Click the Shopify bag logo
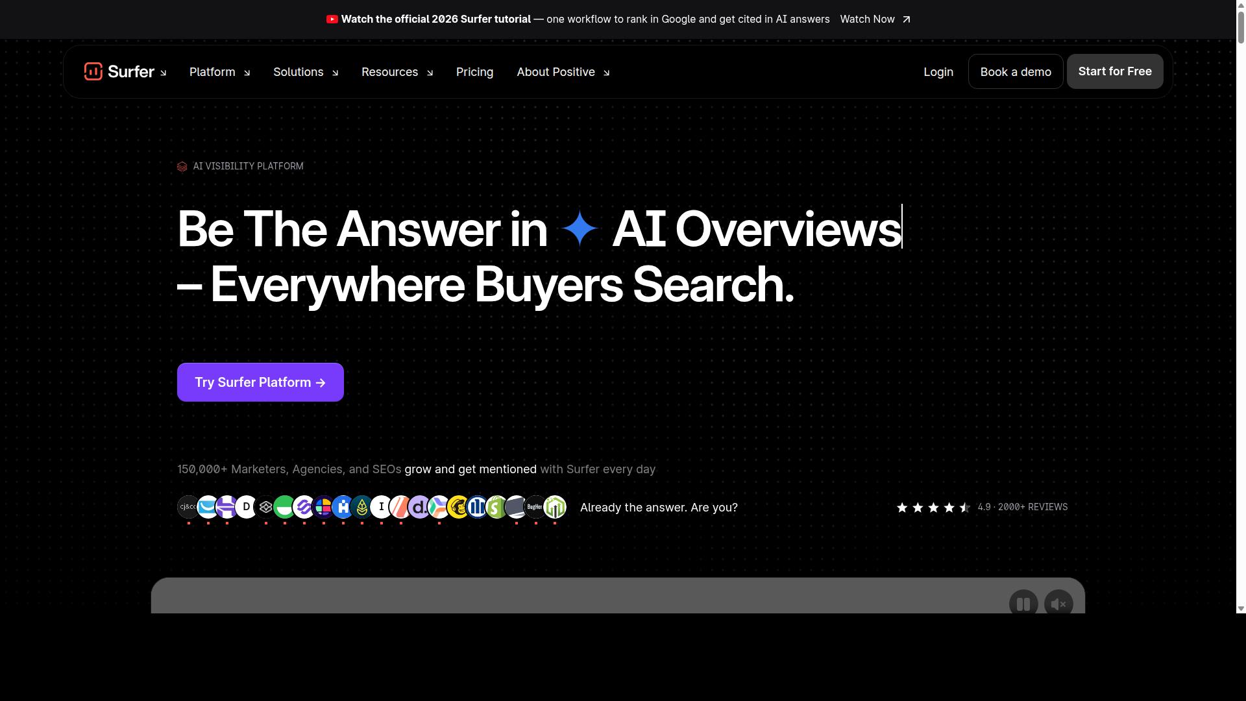The width and height of the screenshot is (1246, 701). tap(496, 507)
